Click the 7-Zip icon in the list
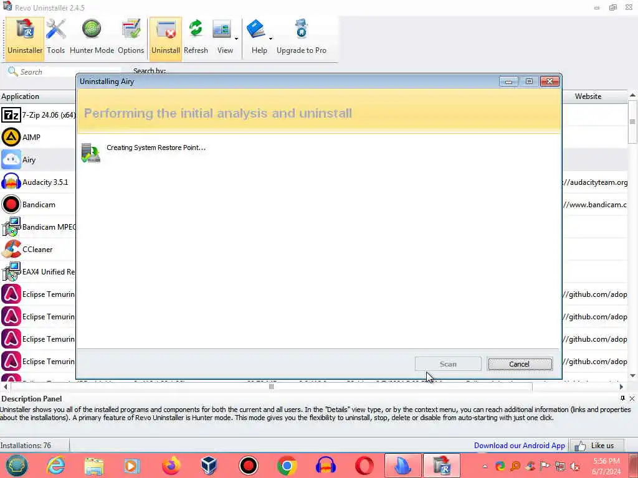Viewport: 638px width, 478px height. 11,115
